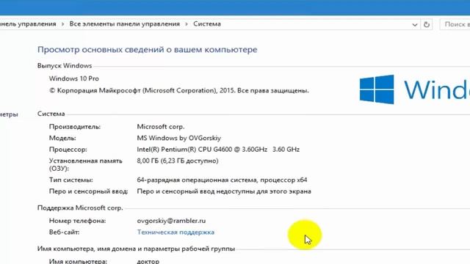Select the 'Система' breadcrumb segment
470x264 pixels.
[207, 24]
